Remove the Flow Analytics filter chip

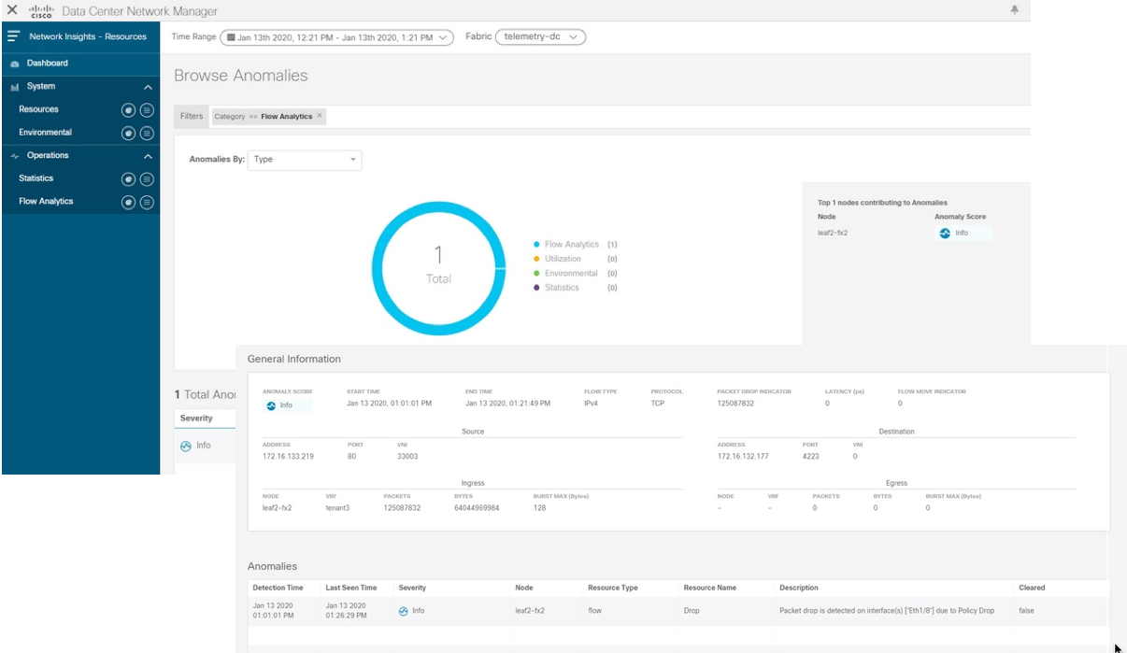[319, 115]
